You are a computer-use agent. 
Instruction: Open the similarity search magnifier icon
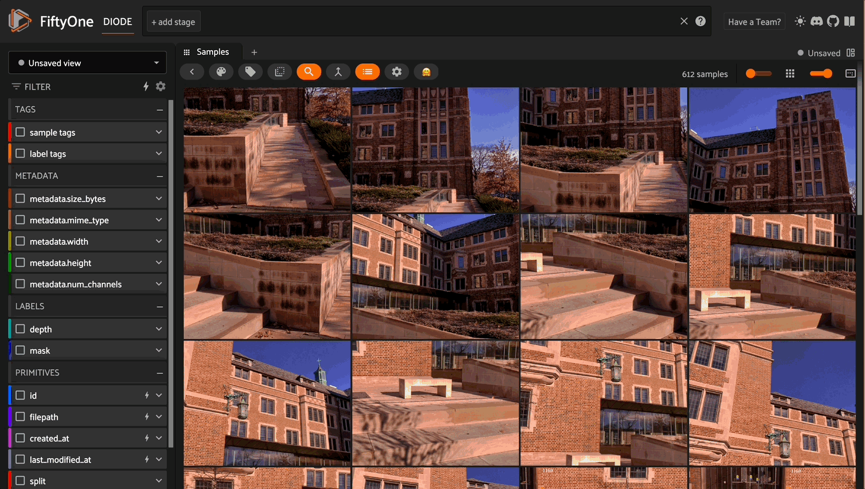[x=309, y=72]
